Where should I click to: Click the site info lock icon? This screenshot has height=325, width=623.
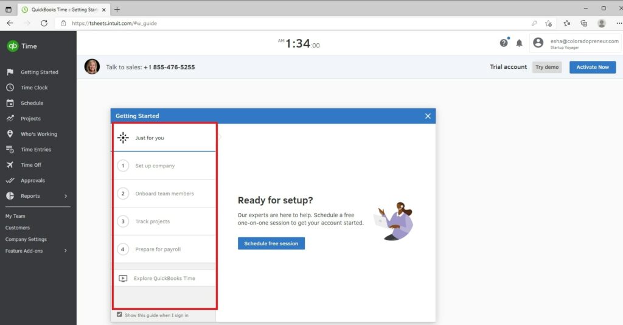click(63, 23)
